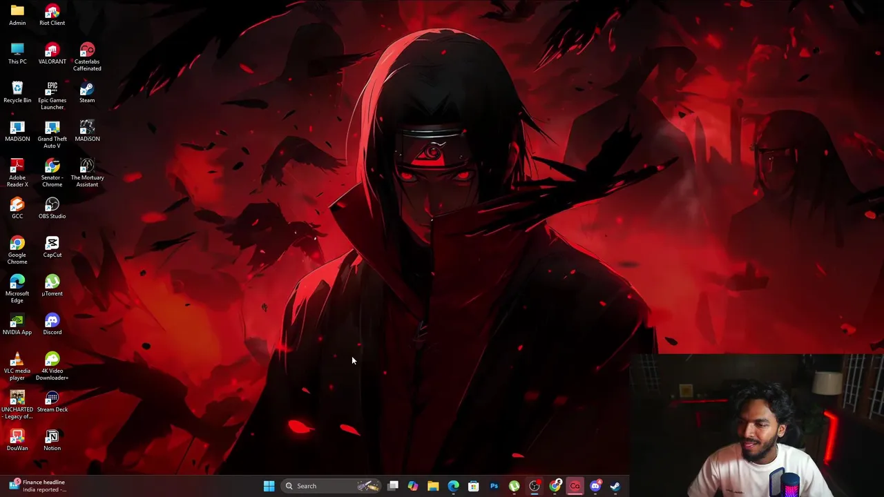884x497 pixels.
Task: Select the Grand Theft Auto V shortcut
Action: [52, 134]
